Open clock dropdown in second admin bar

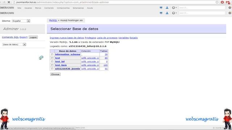174,13
